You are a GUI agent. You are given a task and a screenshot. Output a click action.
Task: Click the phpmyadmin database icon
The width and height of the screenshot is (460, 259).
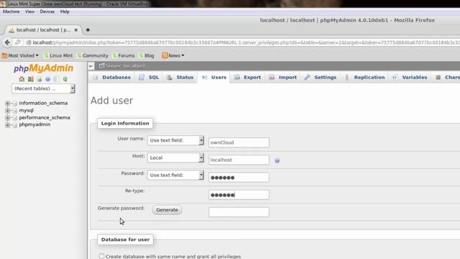(14, 125)
